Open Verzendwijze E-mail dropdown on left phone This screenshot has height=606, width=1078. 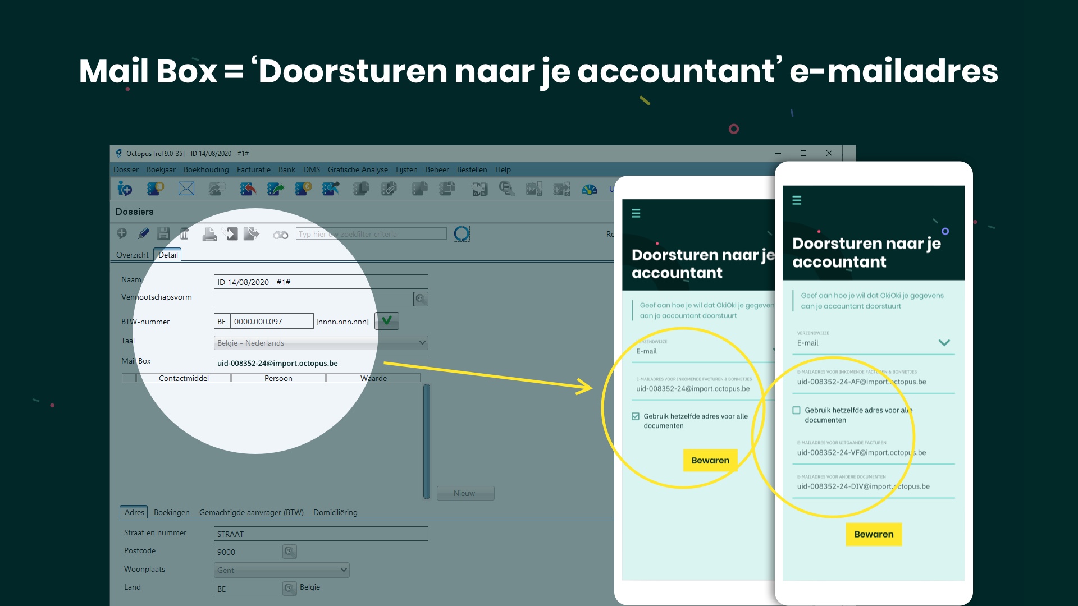coord(704,351)
